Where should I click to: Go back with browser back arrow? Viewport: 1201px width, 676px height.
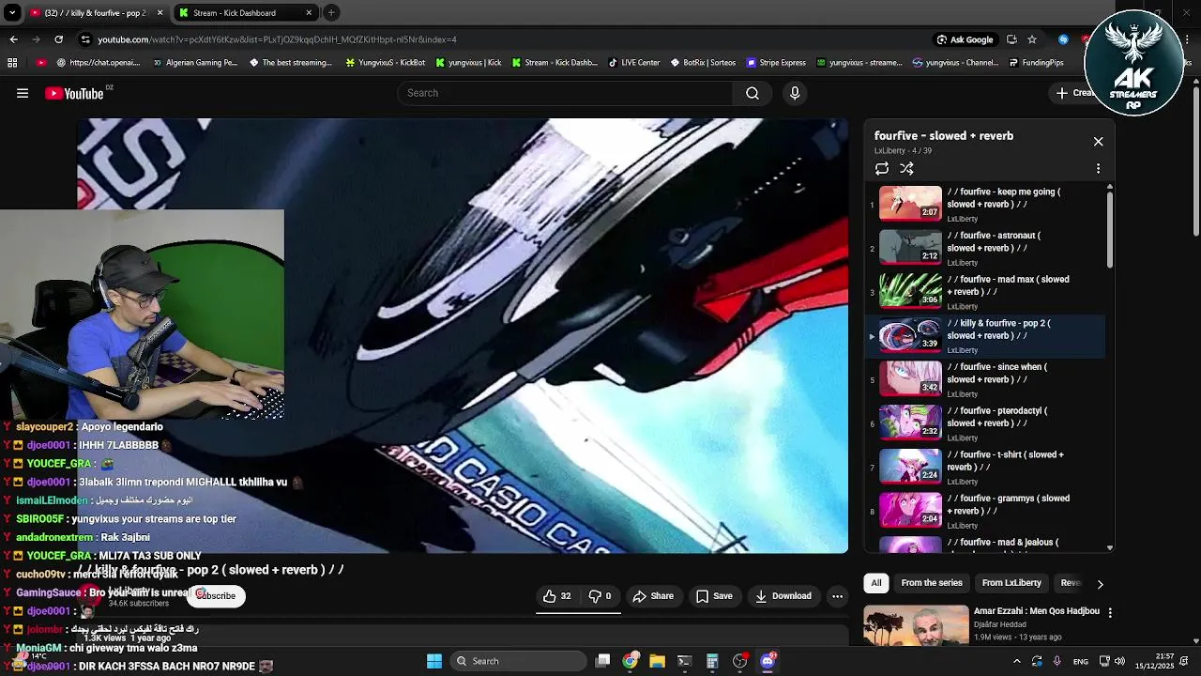[x=13, y=39]
